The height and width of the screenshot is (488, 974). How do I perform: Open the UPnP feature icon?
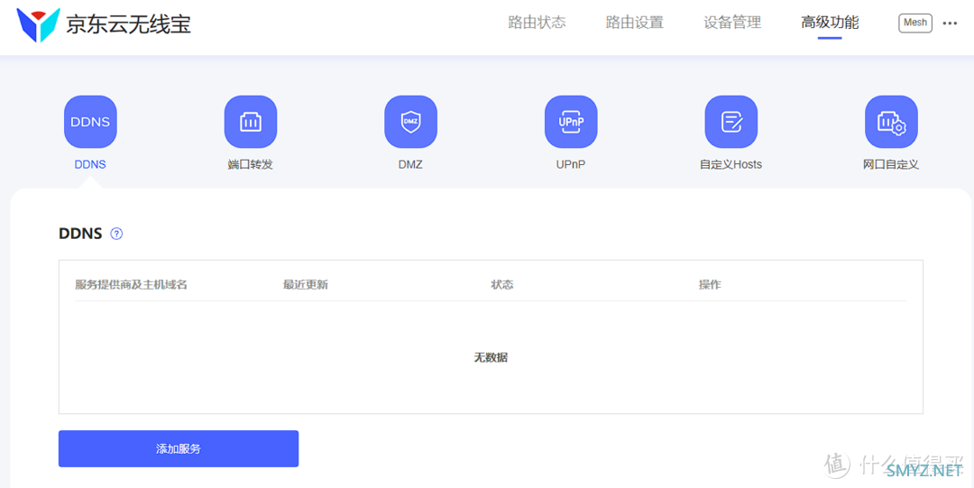pyautogui.click(x=571, y=122)
